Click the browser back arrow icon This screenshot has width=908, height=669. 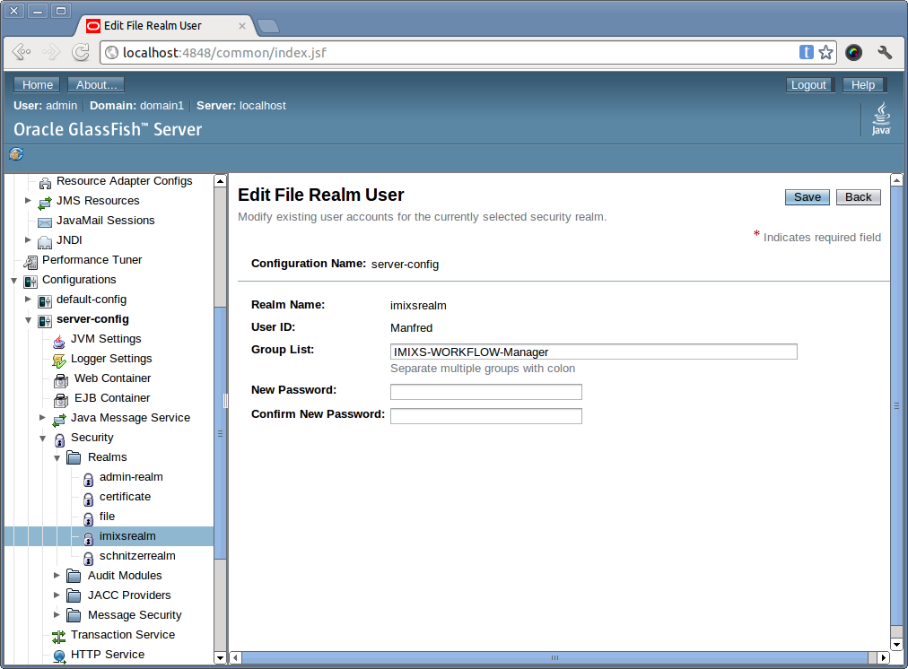pos(22,53)
